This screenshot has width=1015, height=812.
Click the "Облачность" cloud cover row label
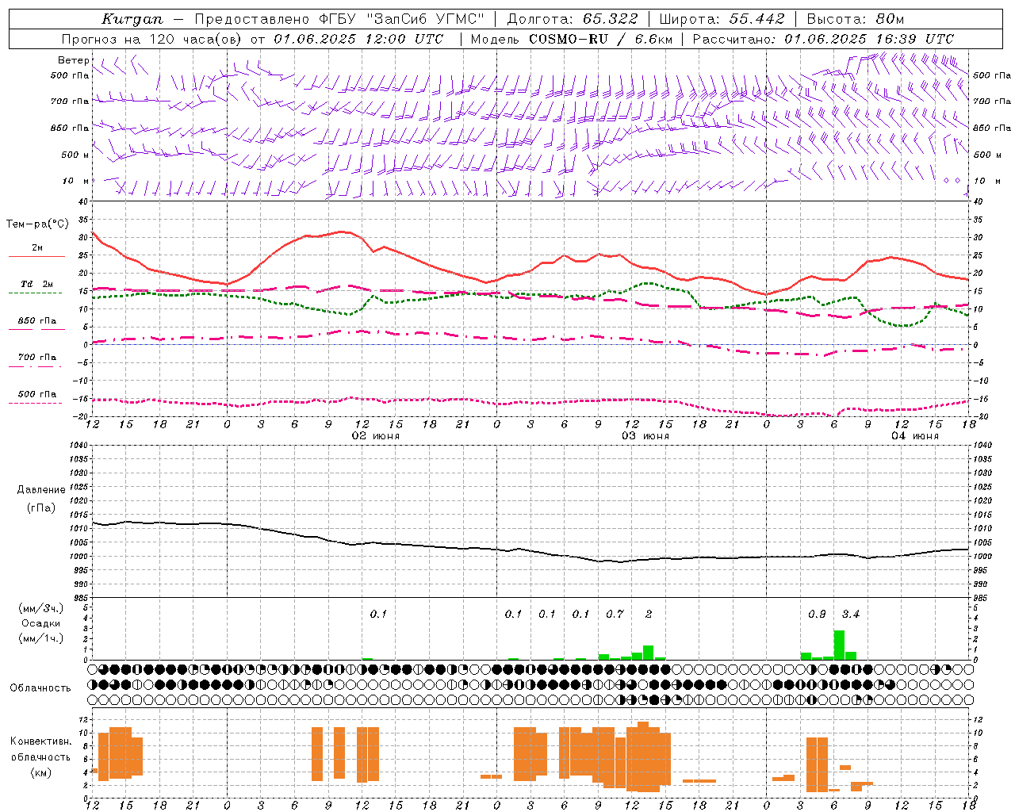pos(40,688)
